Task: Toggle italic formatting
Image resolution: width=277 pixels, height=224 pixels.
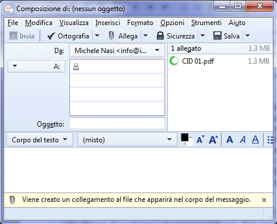Action: (x=243, y=139)
